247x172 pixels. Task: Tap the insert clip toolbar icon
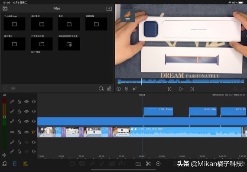tap(72, 164)
